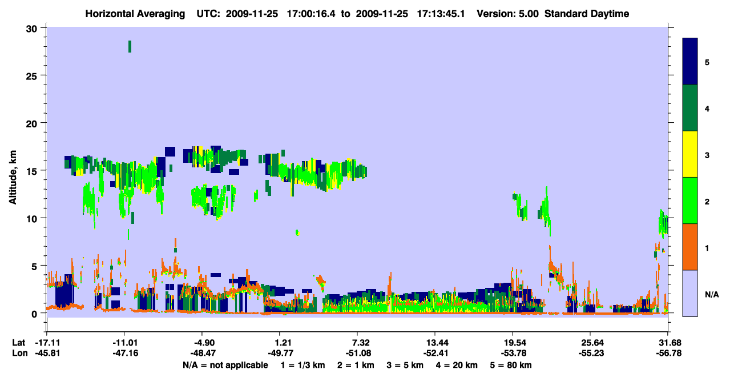Viewport: 742px width, 381px height.
Task: Click the 'Standard Daytime' title text
Action: (x=587, y=14)
